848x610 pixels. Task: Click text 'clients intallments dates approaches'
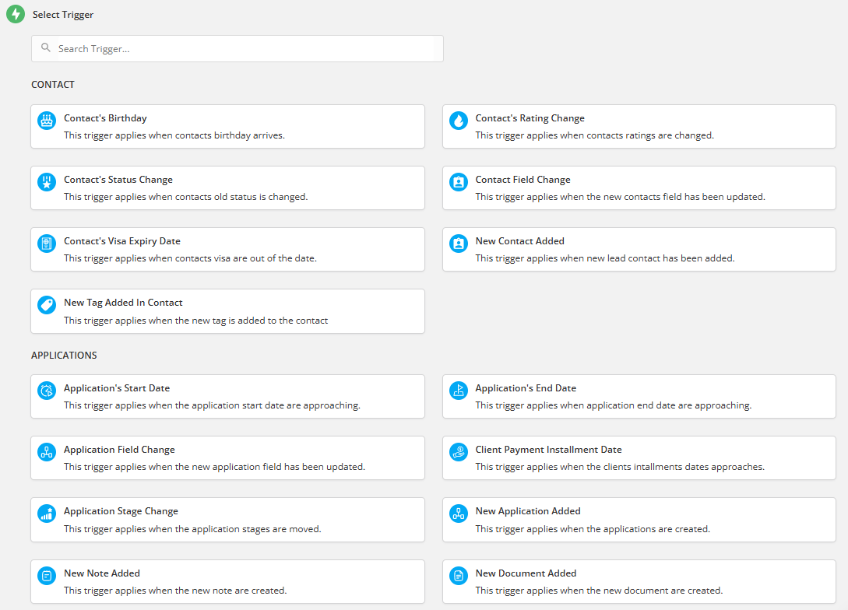683,468
